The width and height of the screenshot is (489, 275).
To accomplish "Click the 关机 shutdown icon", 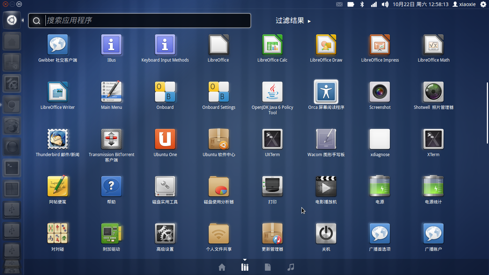I will pyautogui.click(x=326, y=234).
